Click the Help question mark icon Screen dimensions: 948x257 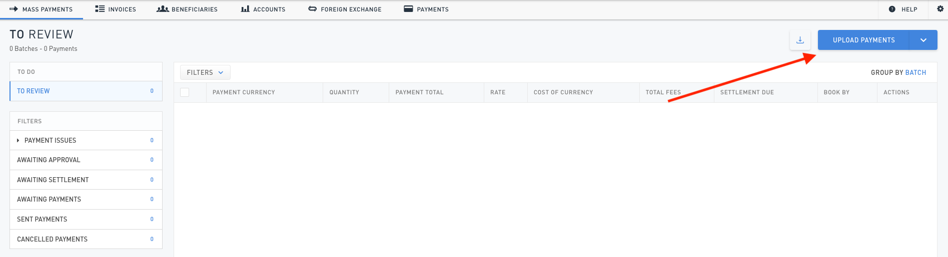(x=892, y=9)
